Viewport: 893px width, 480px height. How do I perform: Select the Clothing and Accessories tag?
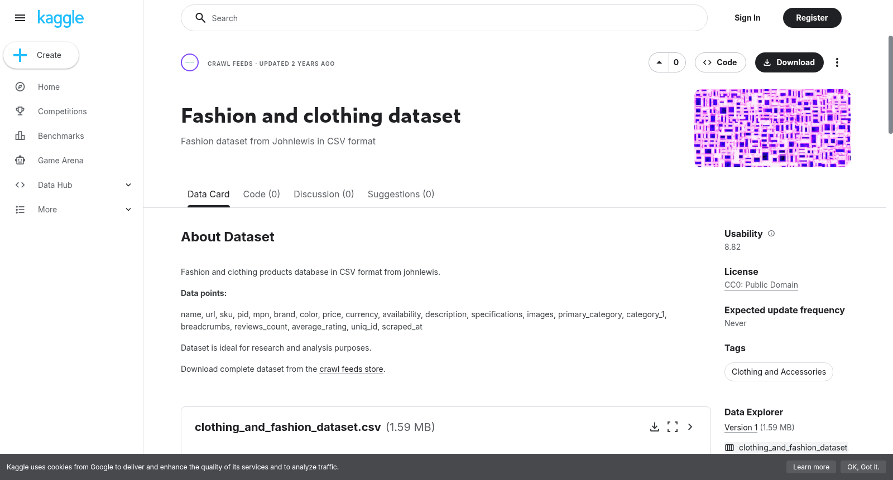click(779, 372)
